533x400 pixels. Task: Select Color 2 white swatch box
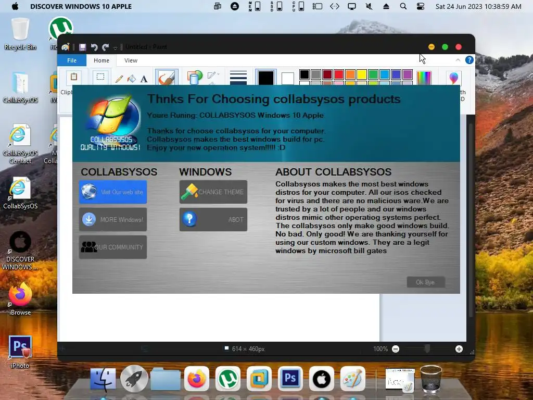287,78
